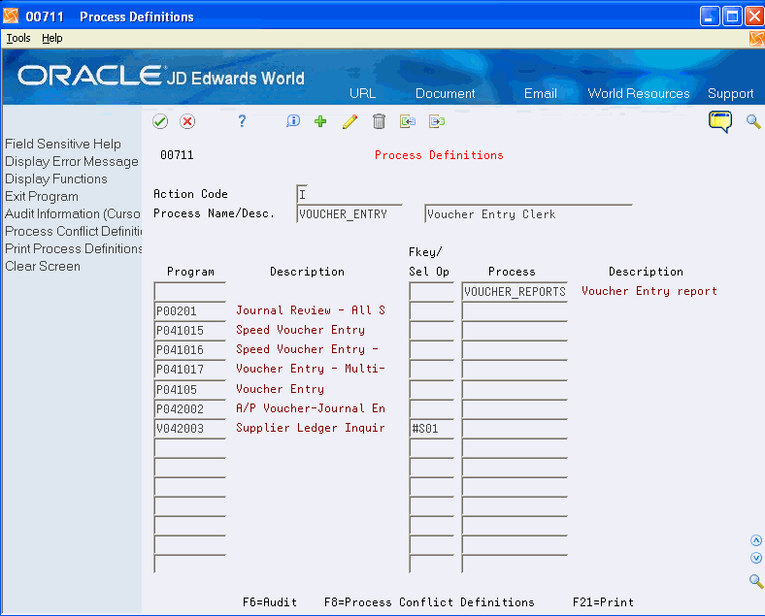Click the green checkmark OK icon
The height and width of the screenshot is (616, 765).
click(160, 121)
